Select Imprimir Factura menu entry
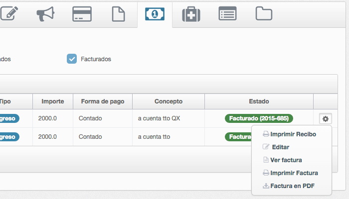 [291, 173]
